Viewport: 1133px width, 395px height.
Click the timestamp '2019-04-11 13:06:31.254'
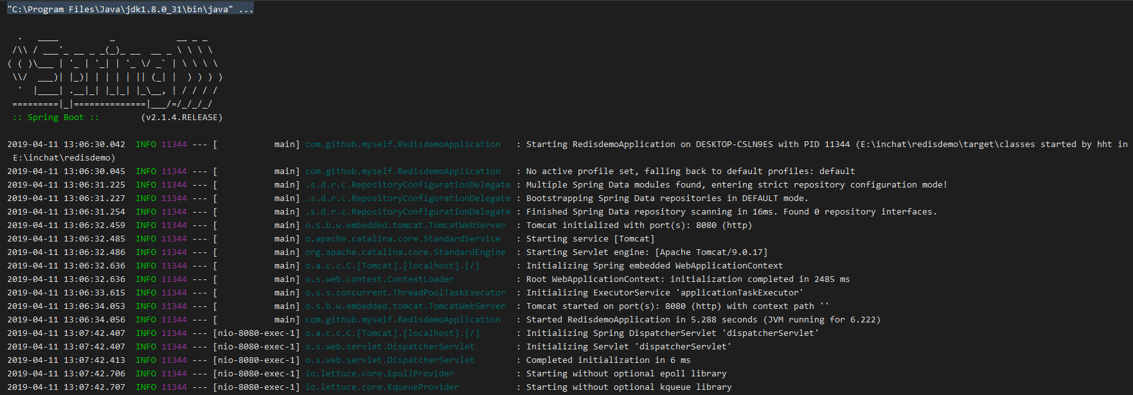66,212
